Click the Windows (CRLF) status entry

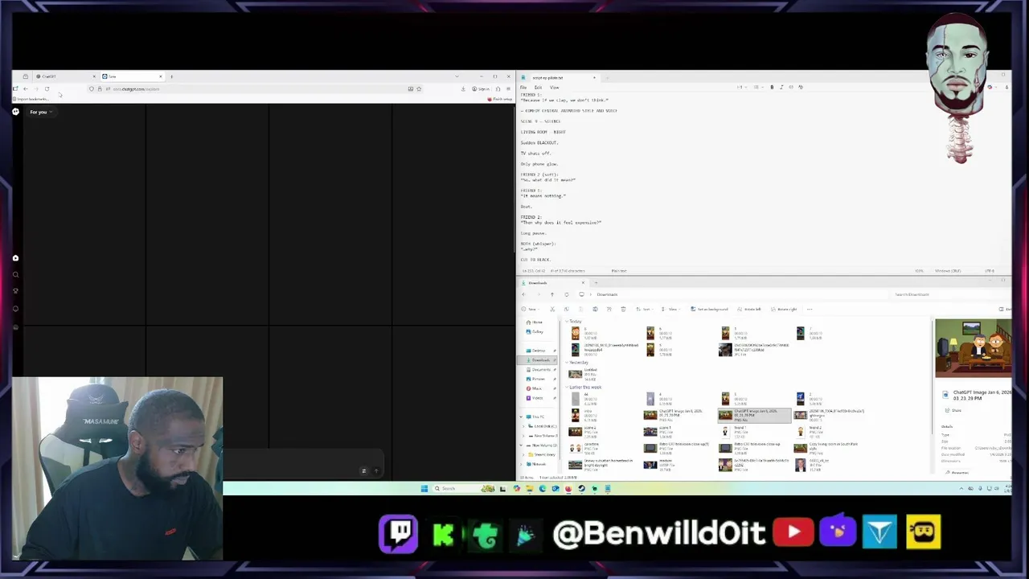pyautogui.click(x=948, y=271)
